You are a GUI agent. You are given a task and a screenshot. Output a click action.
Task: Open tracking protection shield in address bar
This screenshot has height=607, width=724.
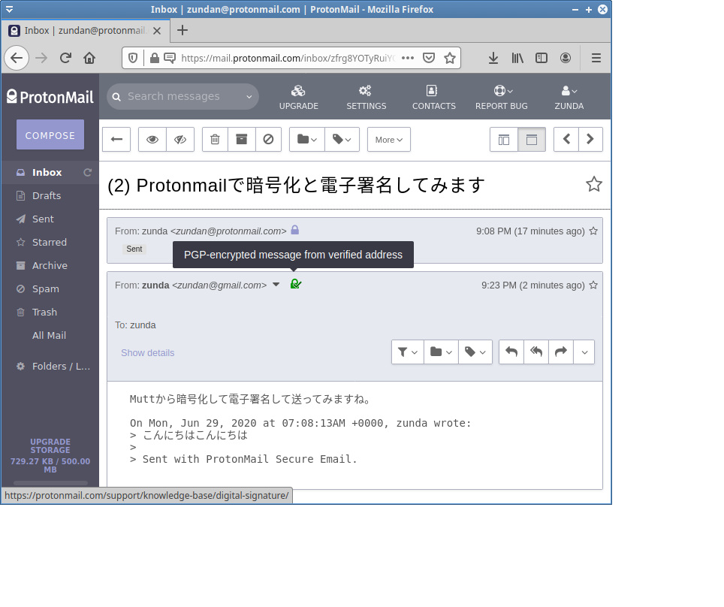click(133, 58)
